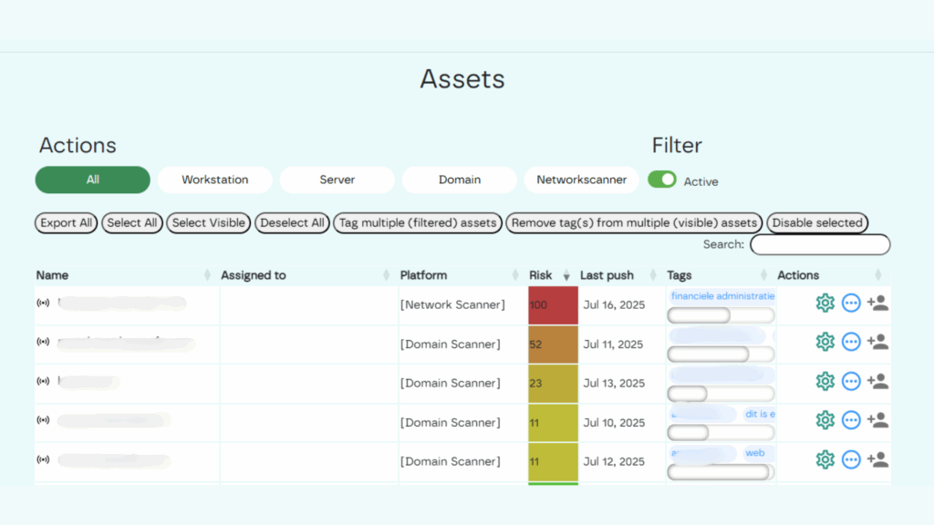
Task: Click settings gear for Jul 13 asset
Action: pos(825,382)
